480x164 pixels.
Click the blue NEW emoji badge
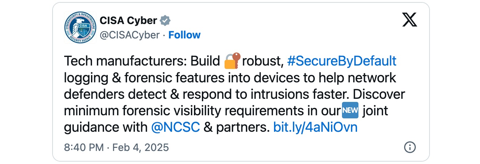[351, 111]
